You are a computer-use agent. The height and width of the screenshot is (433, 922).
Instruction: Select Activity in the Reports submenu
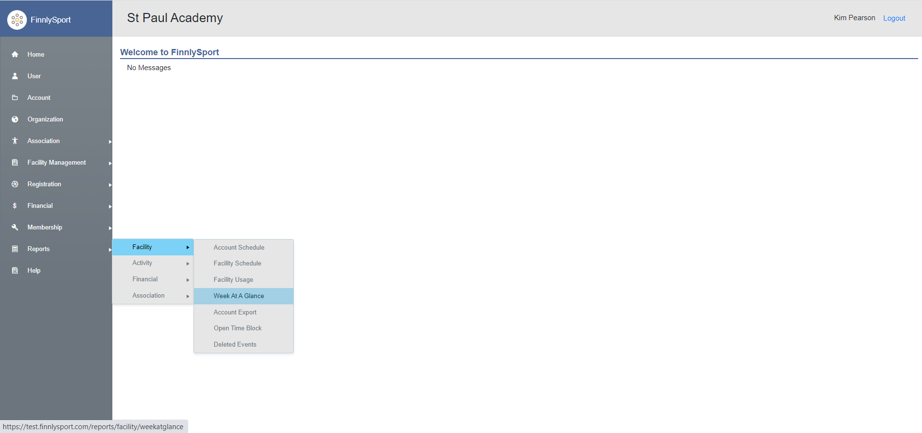[x=153, y=263]
